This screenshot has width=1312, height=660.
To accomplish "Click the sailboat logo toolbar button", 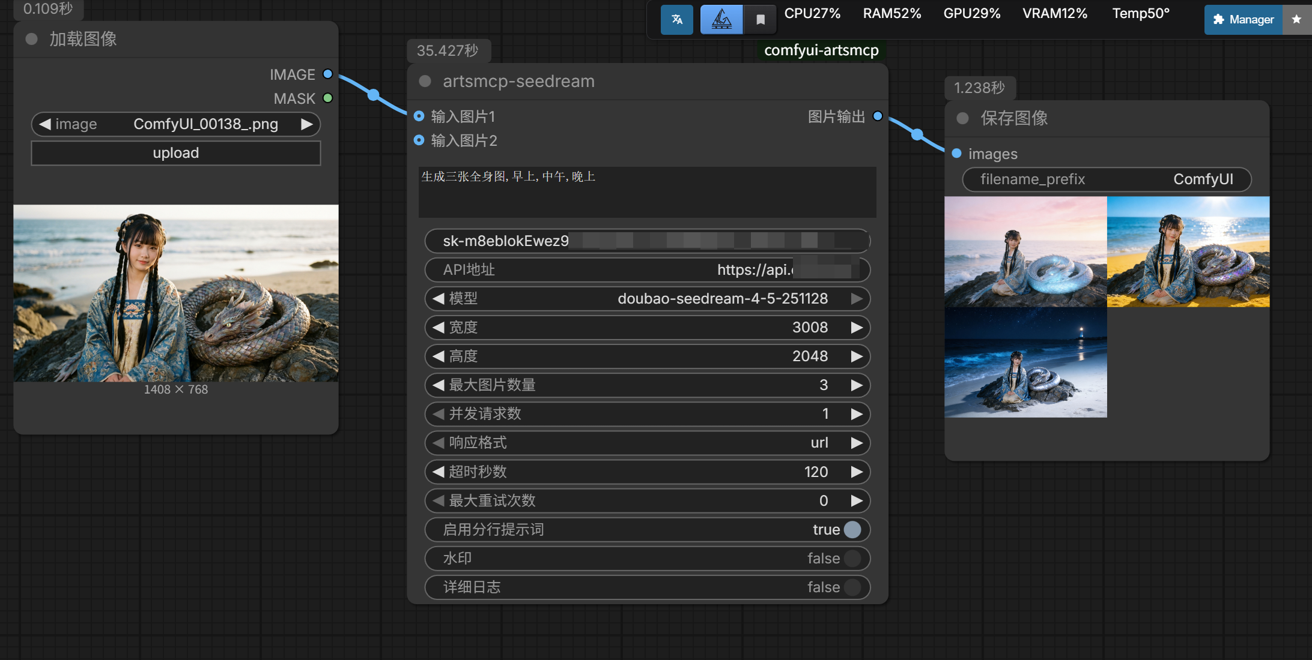I will click(721, 20).
